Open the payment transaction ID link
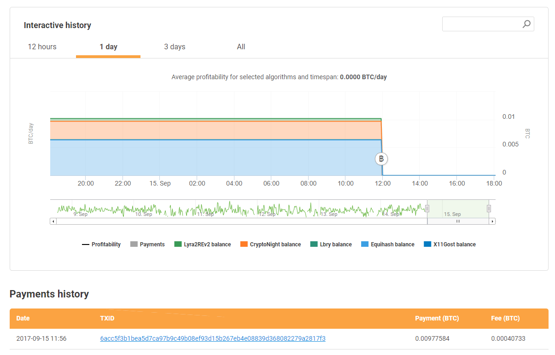Image resolution: width=555 pixels, height=355 pixels. click(213, 338)
